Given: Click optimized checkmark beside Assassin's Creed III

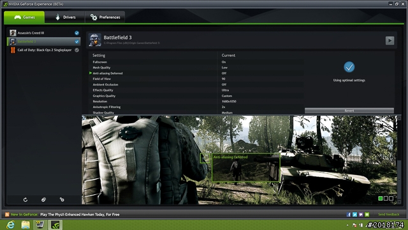Looking at the screenshot, I should pyautogui.click(x=76, y=33).
